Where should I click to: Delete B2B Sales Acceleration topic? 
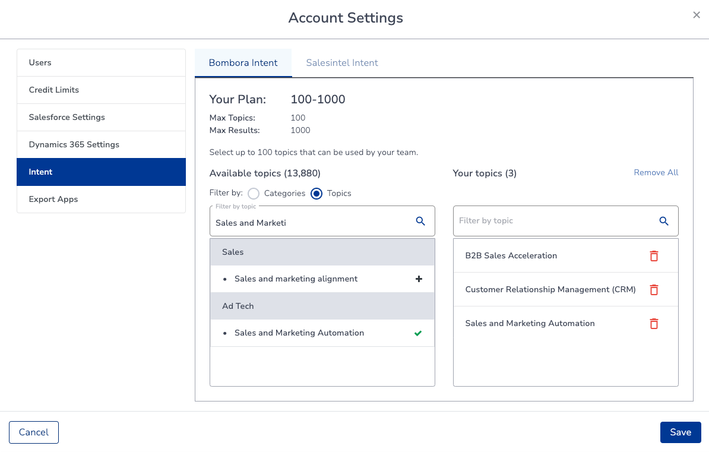[x=654, y=256]
